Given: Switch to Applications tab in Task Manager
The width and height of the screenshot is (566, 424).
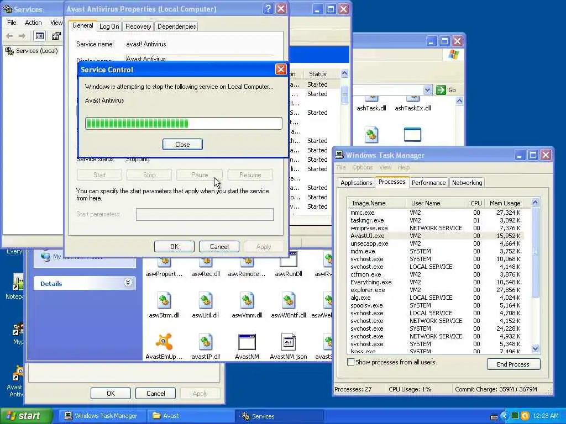Looking at the screenshot, I should (357, 182).
